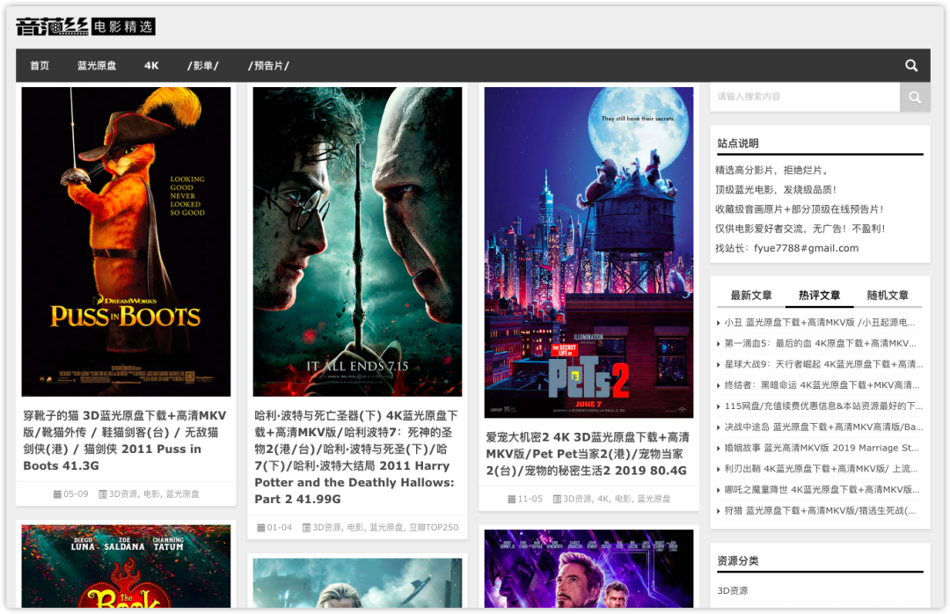Viewport: 950px width, 614px height.
Task: Open the Secret Life of Pets 2 poster
Action: click(588, 252)
